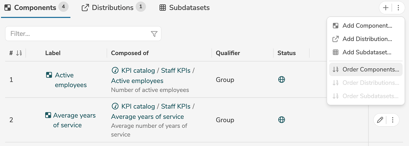The width and height of the screenshot is (409, 146).
Task: Type in the Filter... input field
Action: [x=77, y=34]
